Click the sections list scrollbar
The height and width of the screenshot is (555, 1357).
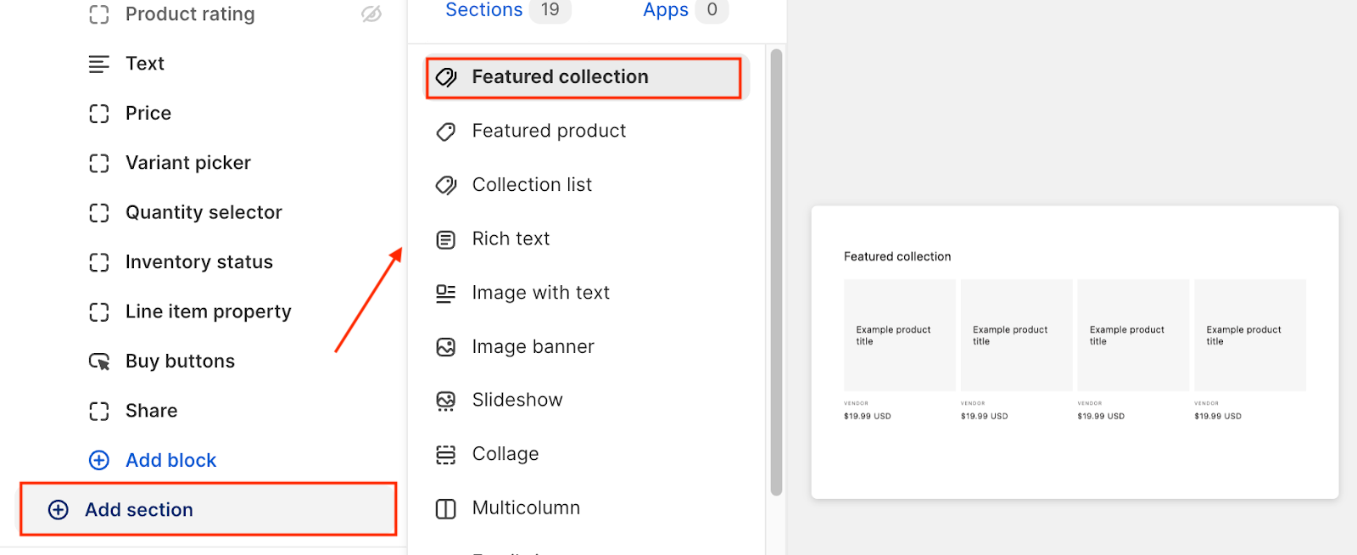(776, 272)
